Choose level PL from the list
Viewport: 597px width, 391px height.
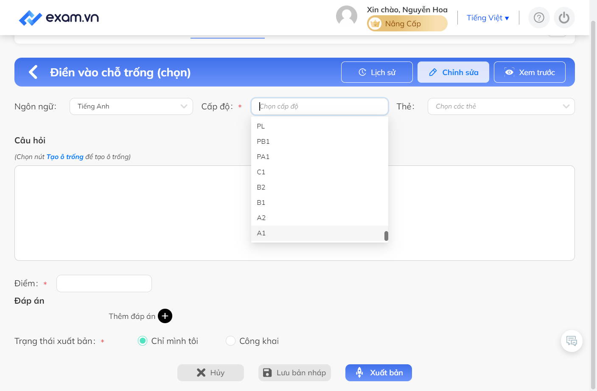[x=320, y=126]
